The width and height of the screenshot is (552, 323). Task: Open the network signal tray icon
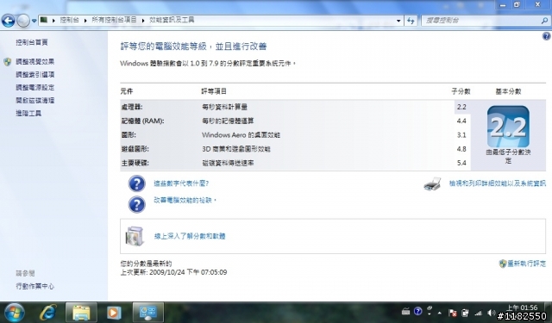pyautogui.click(x=478, y=313)
